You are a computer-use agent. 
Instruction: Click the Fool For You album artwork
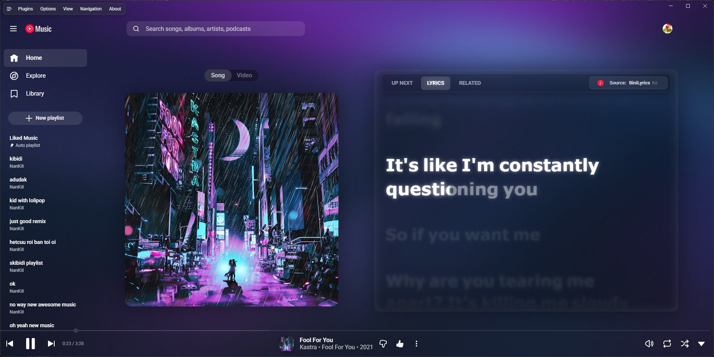[232, 200]
